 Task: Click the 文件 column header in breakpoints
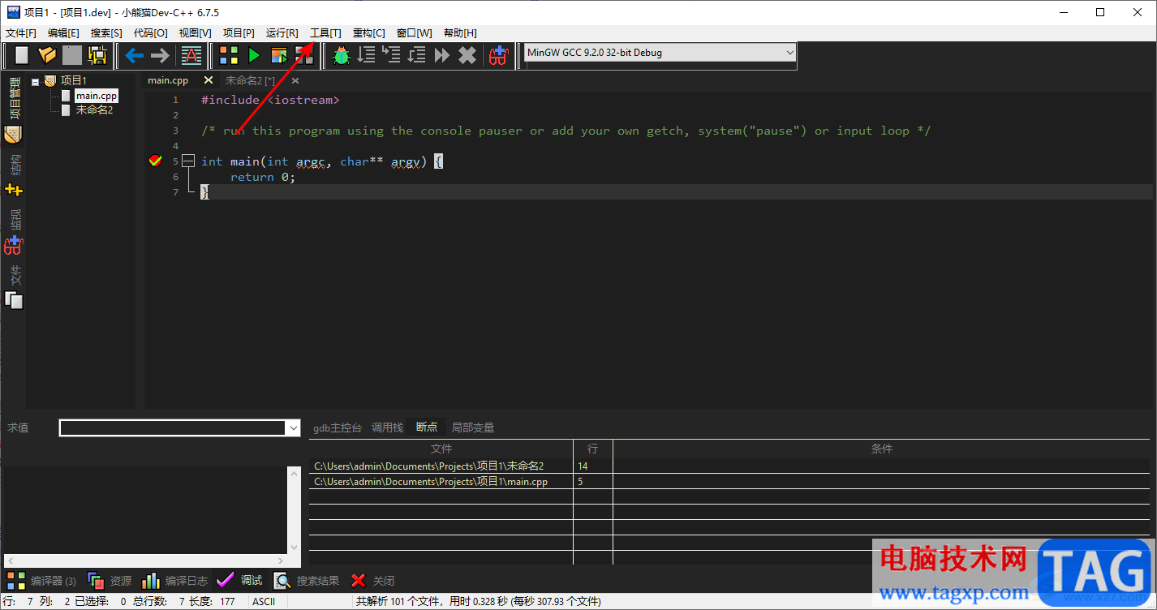click(x=441, y=449)
